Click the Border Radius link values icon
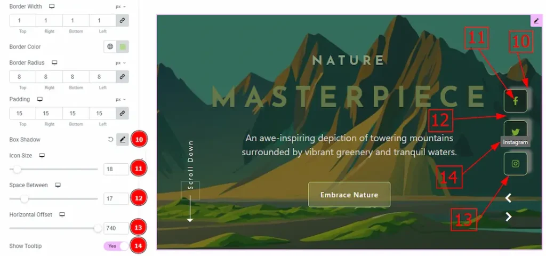The image size is (546, 256). pos(122,77)
